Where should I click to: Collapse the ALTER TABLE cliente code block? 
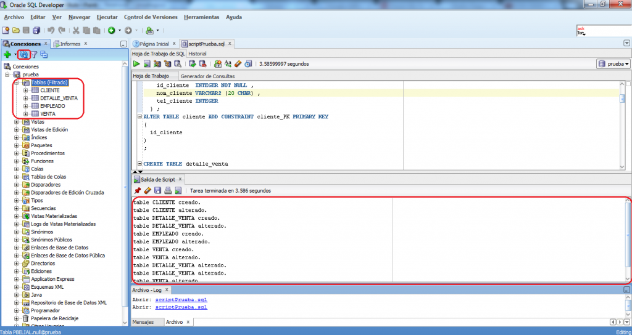pyautogui.click(x=140, y=116)
